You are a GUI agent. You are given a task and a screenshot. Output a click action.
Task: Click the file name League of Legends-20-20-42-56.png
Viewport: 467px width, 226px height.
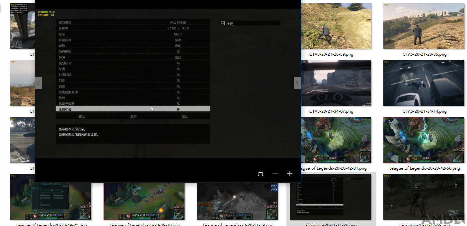[x=425, y=168]
